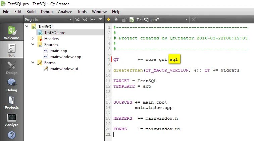Click the mainwindow.ui form file icon
This screenshot has height=141, width=254.
pyautogui.click(x=46, y=68)
